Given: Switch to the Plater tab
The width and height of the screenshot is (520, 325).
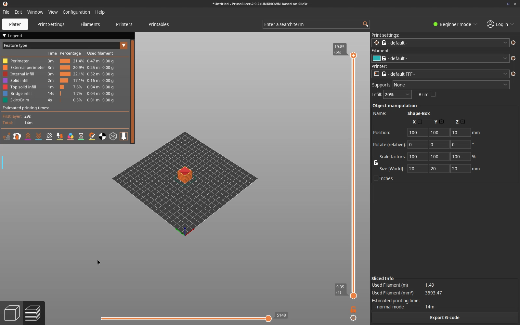Looking at the screenshot, I should point(15,24).
